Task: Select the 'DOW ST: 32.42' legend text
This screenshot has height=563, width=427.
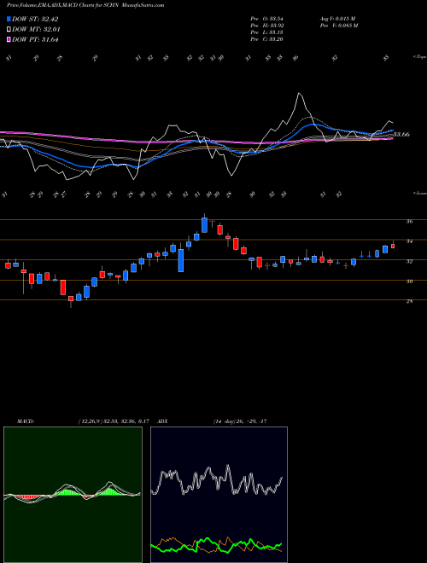Action: 35,19
